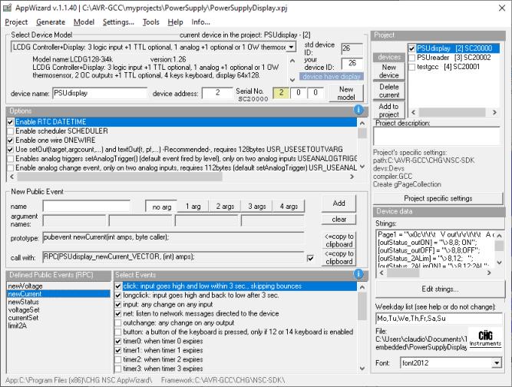The width and height of the screenshot is (512, 387).
Task: Open the Generate menu
Action: click(51, 21)
